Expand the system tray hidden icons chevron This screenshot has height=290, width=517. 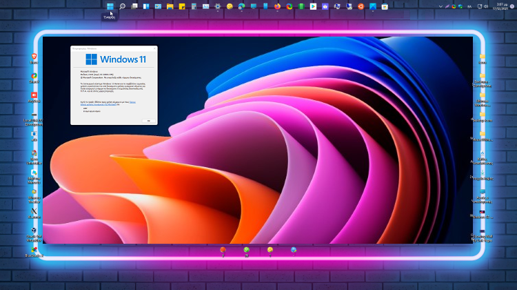tap(440, 6)
